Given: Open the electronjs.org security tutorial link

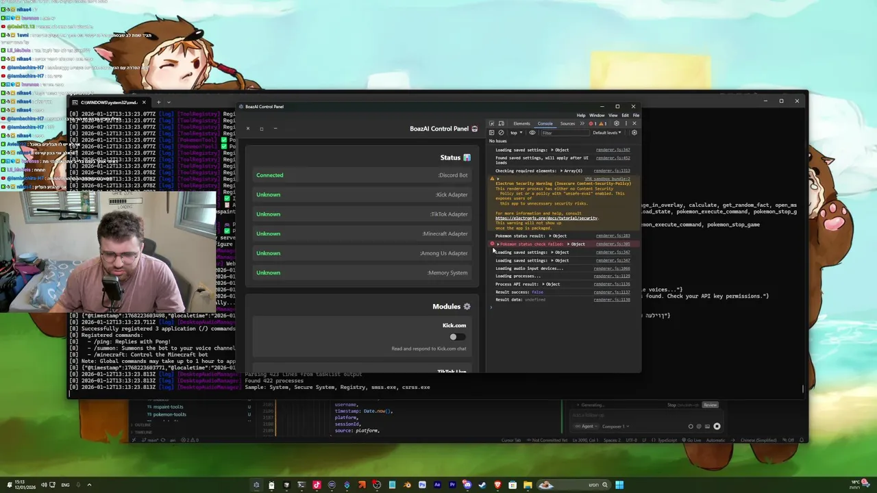Looking at the screenshot, I should (x=547, y=218).
